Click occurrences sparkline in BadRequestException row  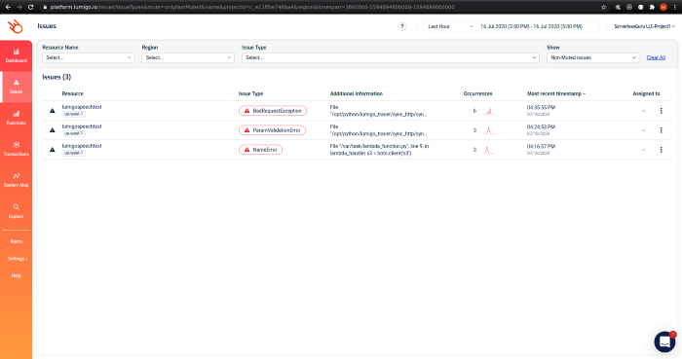coord(489,111)
